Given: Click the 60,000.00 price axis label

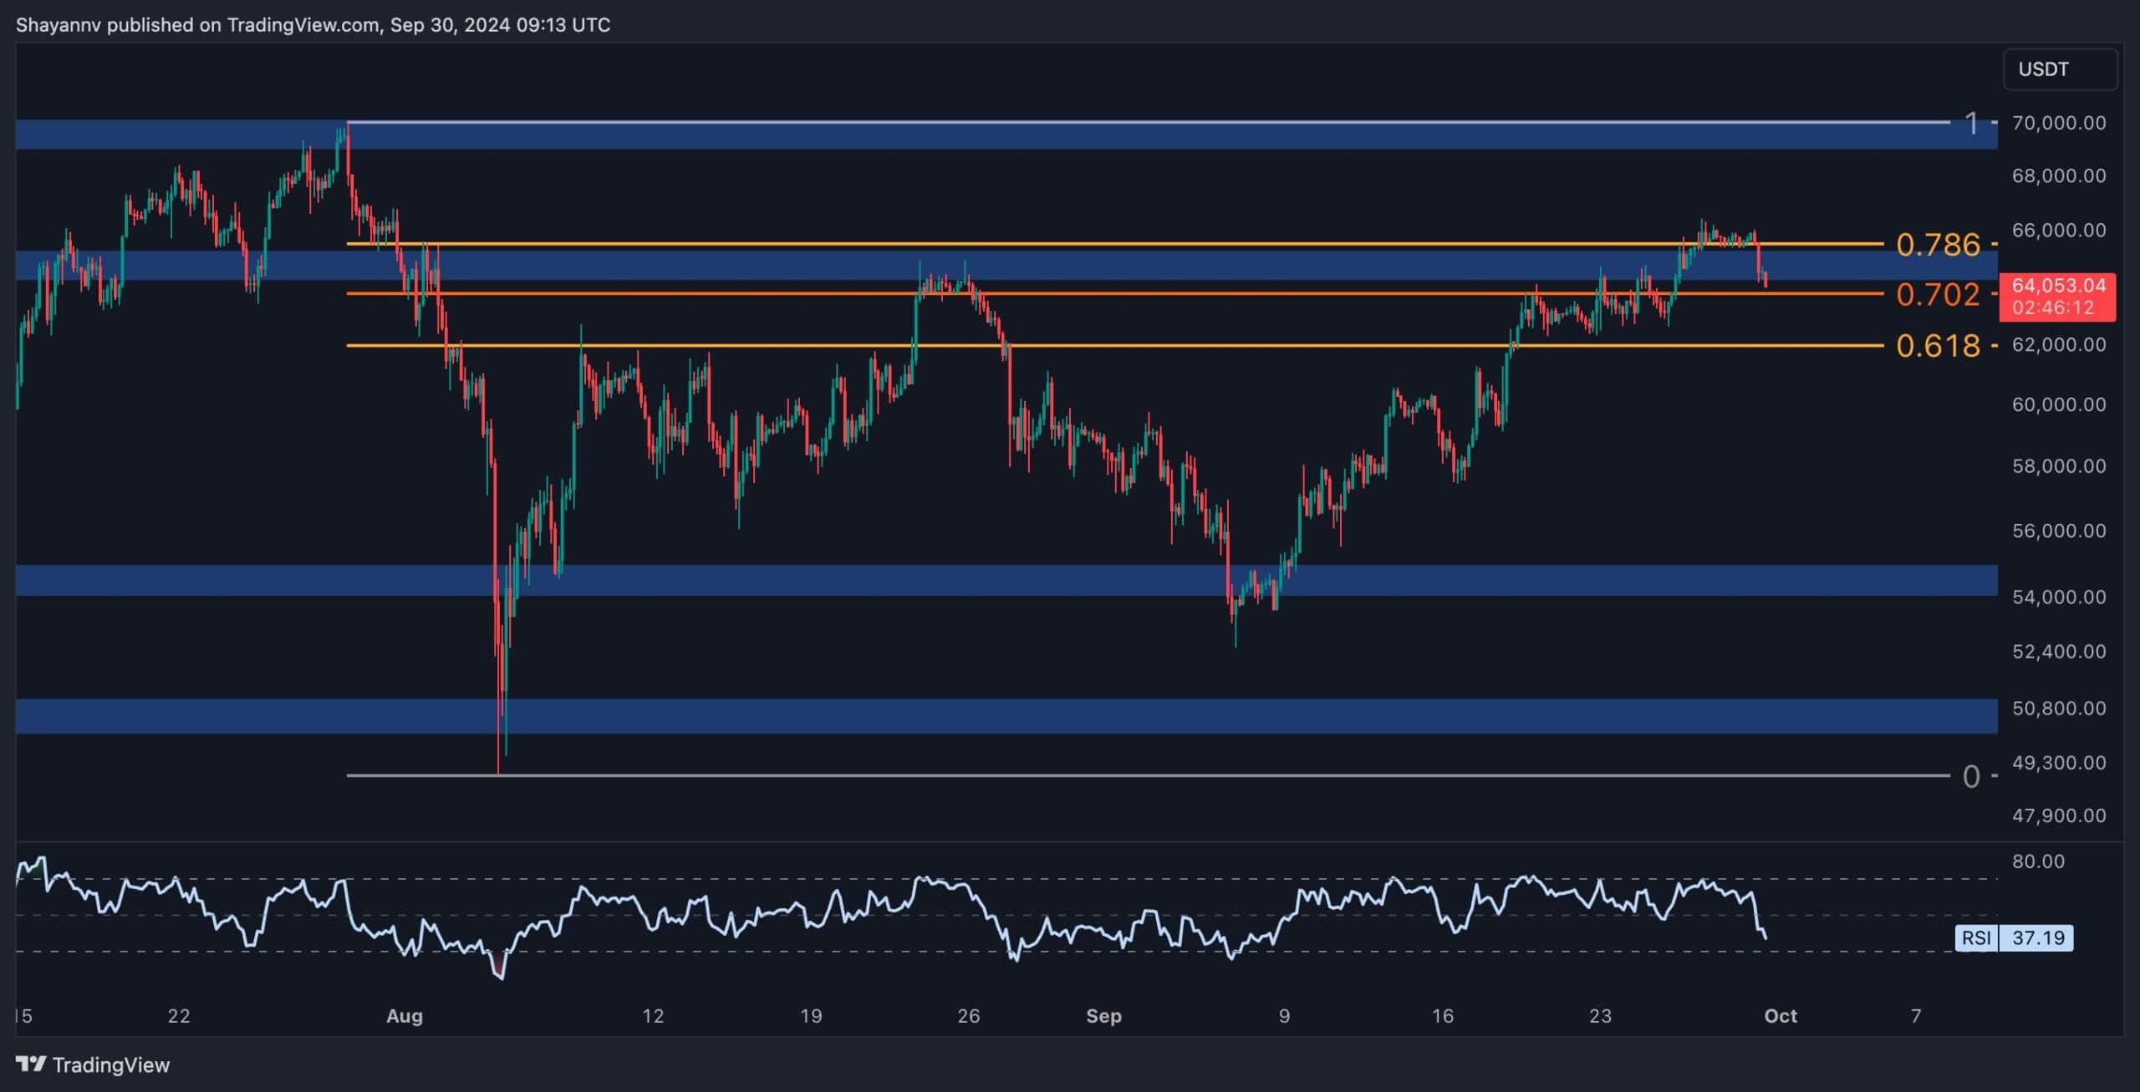Looking at the screenshot, I should tap(2059, 404).
